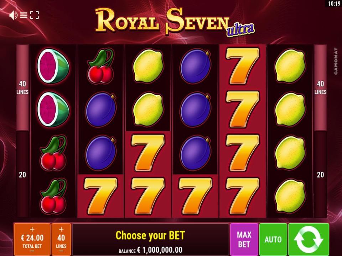Open the hamburger menu icon
Image resolution: width=342 pixels, height=256 pixels.
pyautogui.click(x=24, y=15)
